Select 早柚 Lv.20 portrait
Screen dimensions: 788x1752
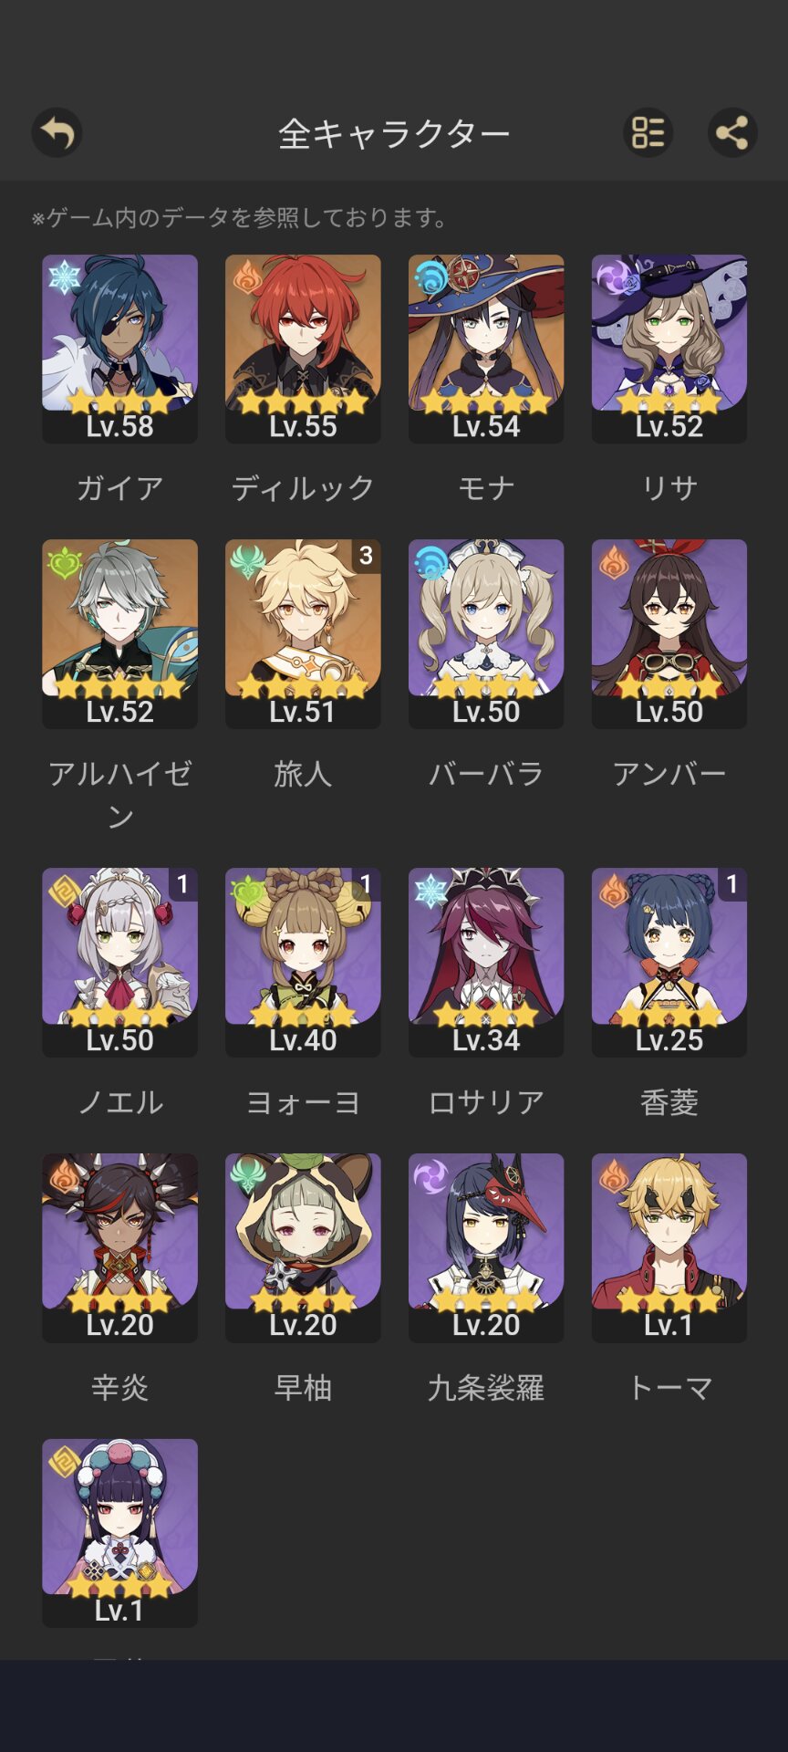point(303,1247)
